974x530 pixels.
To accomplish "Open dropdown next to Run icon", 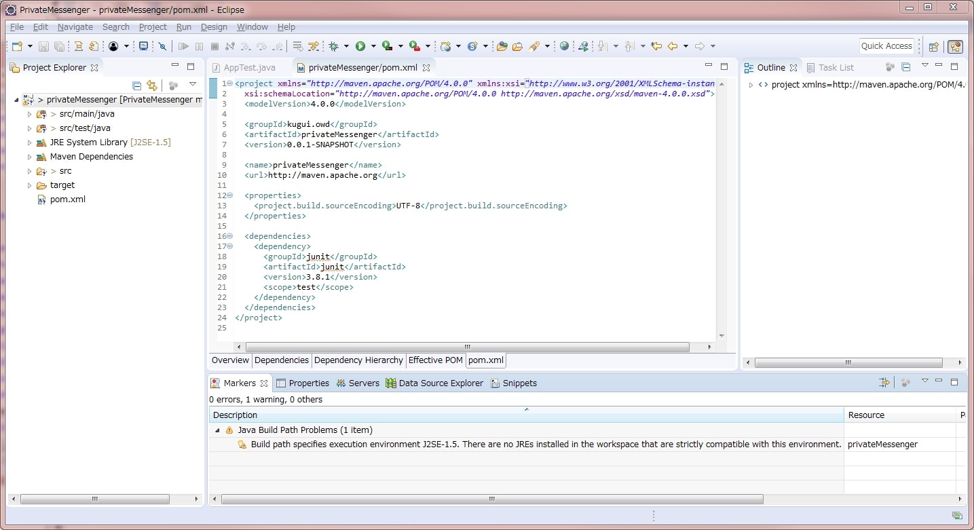I will tap(373, 46).
